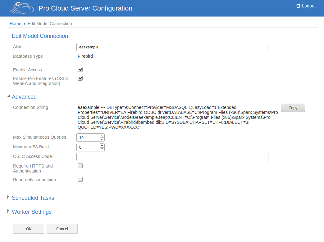Uncheck the Enable Access checkbox
This screenshot has height=242, width=324.
tap(80, 69)
